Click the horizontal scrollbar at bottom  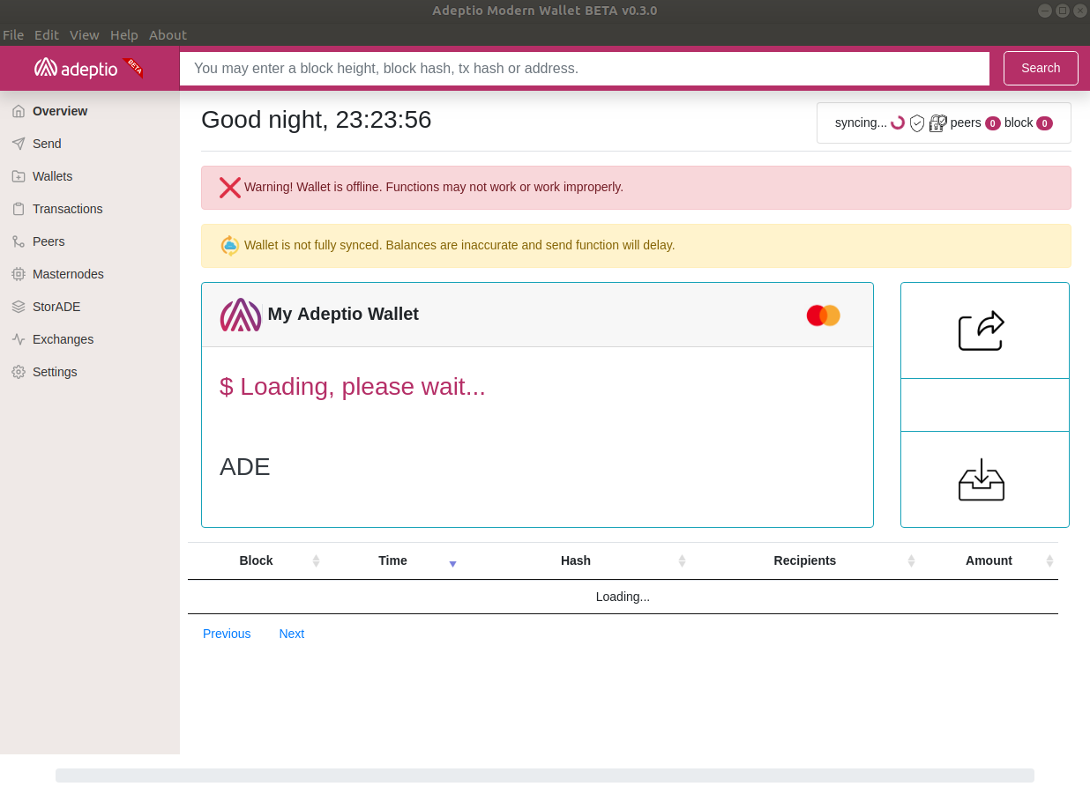(x=545, y=775)
